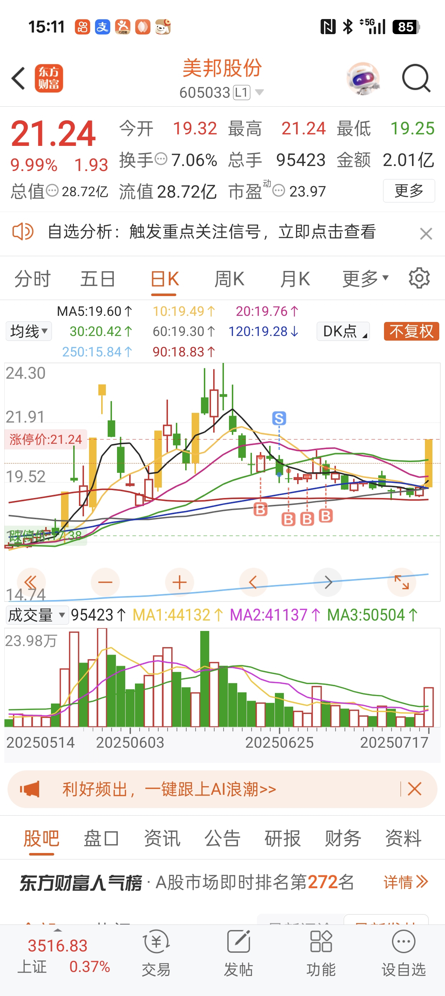This screenshot has width=445, height=996.
Task: Zoom in chart with plus button
Action: pos(179,582)
